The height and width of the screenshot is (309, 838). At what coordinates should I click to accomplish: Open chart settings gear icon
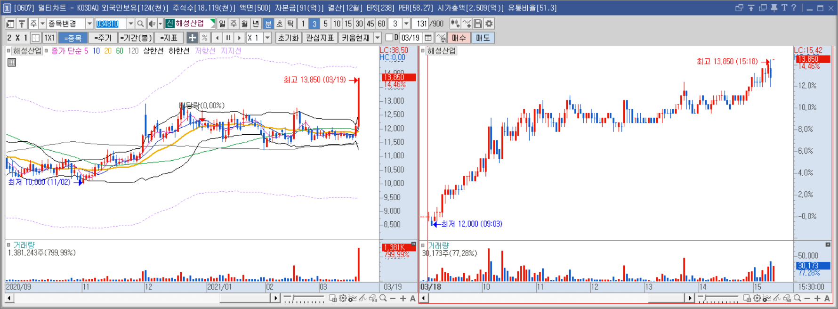click(489, 24)
